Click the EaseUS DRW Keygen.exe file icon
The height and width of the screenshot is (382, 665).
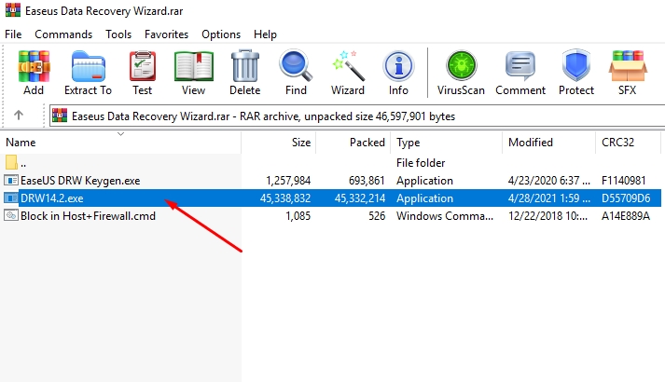point(11,181)
